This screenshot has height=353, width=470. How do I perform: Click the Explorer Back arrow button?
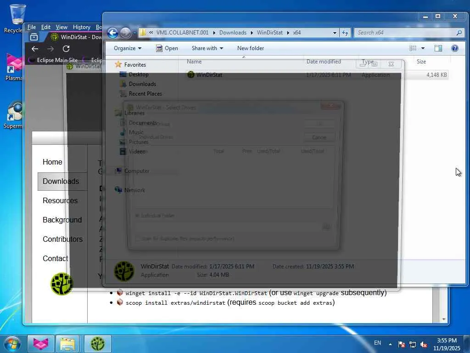(113, 33)
